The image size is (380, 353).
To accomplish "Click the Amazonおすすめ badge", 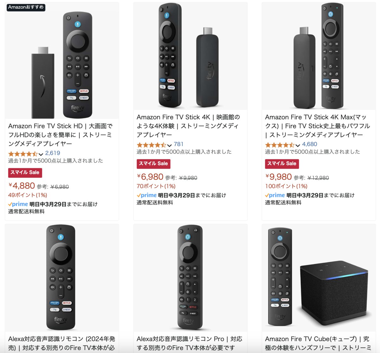I will tap(26, 7).
